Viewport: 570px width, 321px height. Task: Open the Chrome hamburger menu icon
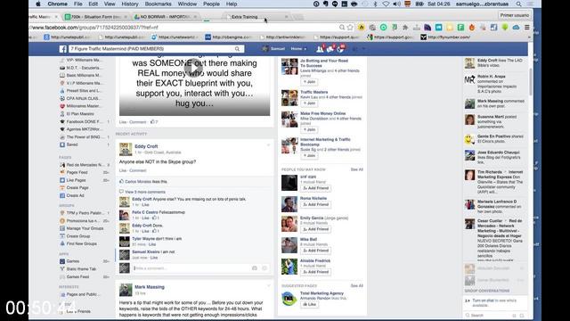[x=526, y=28]
